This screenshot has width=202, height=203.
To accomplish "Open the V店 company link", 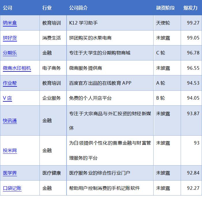I will coord(7,98).
